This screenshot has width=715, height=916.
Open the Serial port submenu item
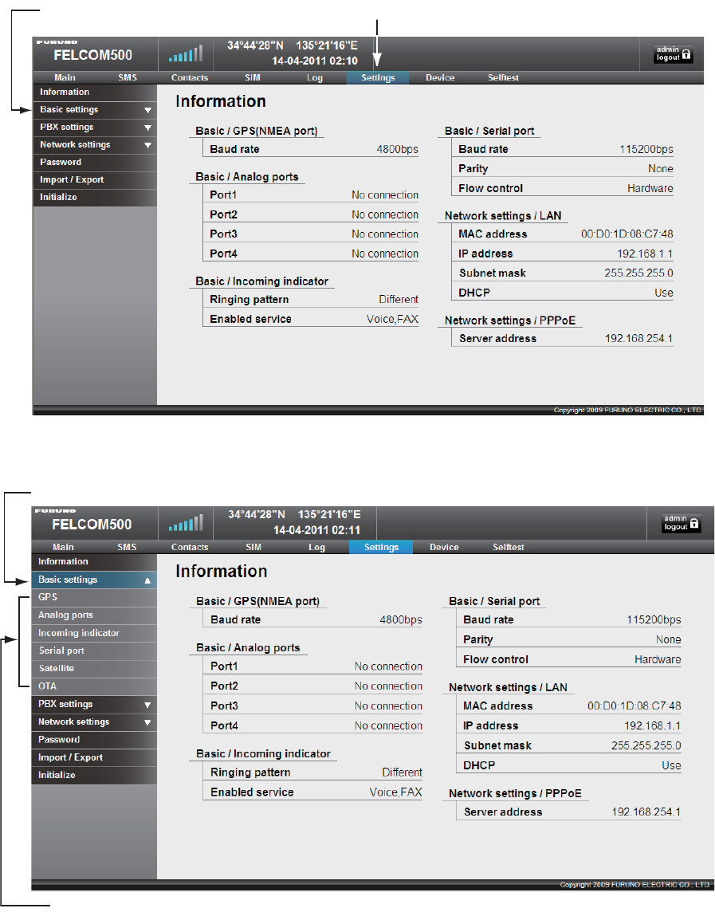[94, 651]
